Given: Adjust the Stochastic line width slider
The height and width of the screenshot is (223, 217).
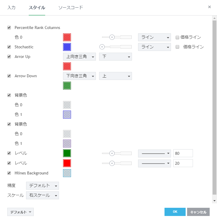Looking at the screenshot, I should point(102,47).
